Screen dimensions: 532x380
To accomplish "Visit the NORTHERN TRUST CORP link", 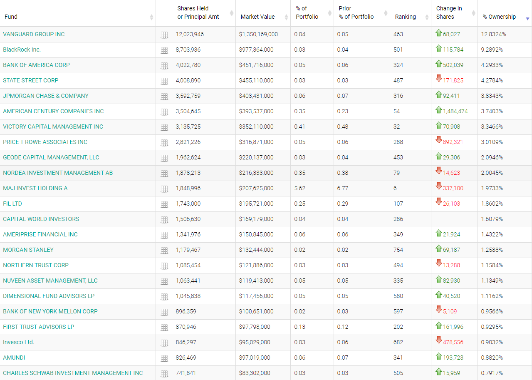I will 36,265.
